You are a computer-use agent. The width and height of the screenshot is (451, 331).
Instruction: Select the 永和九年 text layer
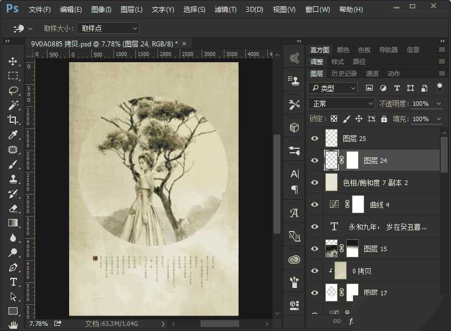click(x=387, y=227)
